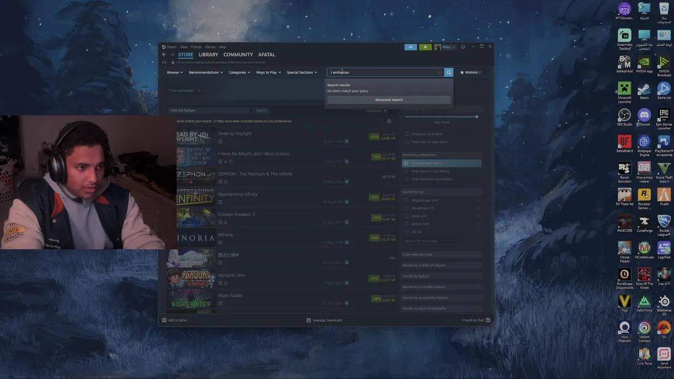Expand Narrow by number of players

point(442,265)
